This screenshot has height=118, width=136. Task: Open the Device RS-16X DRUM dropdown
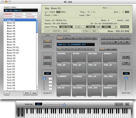click(x=60, y=24)
